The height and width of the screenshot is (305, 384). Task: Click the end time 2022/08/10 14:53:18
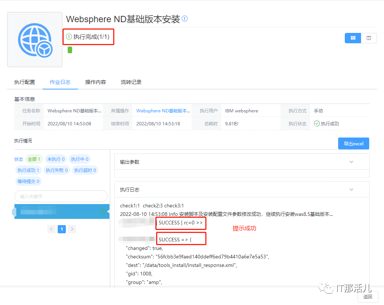[x=158, y=124]
